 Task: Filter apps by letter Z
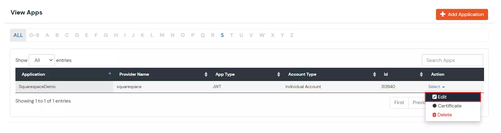[291, 35]
